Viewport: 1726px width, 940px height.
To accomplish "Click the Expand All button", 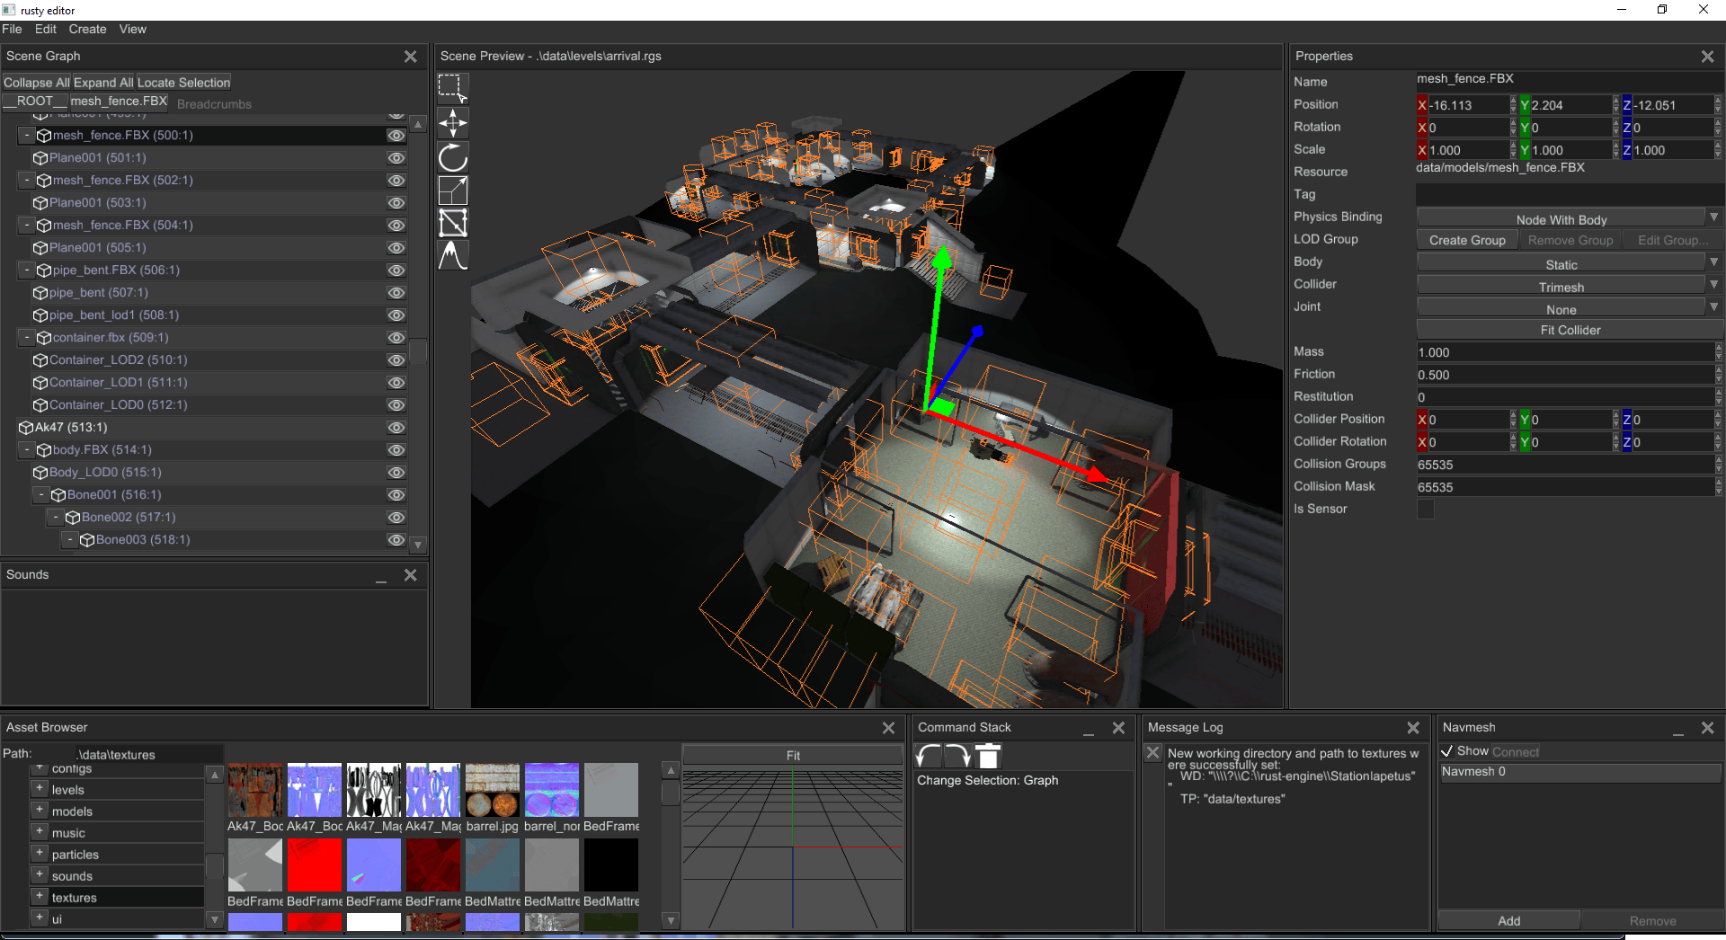I will click(x=103, y=82).
